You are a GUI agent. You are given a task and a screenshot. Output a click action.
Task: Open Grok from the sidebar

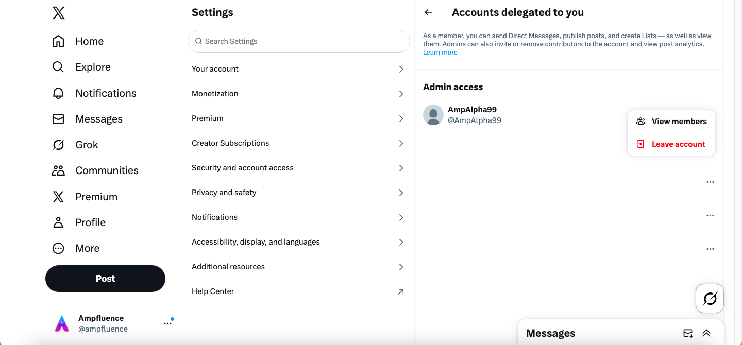pos(58,145)
